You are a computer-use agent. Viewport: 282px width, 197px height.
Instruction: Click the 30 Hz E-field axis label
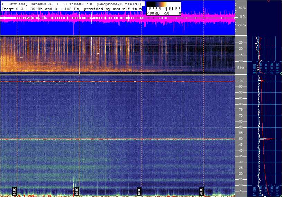(x=241, y=162)
